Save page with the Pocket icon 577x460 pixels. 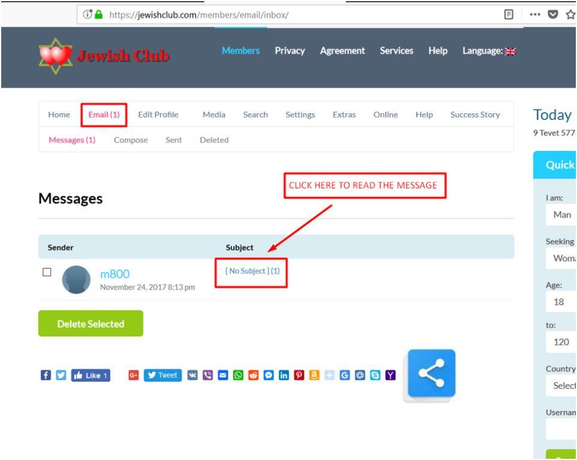[x=552, y=14]
